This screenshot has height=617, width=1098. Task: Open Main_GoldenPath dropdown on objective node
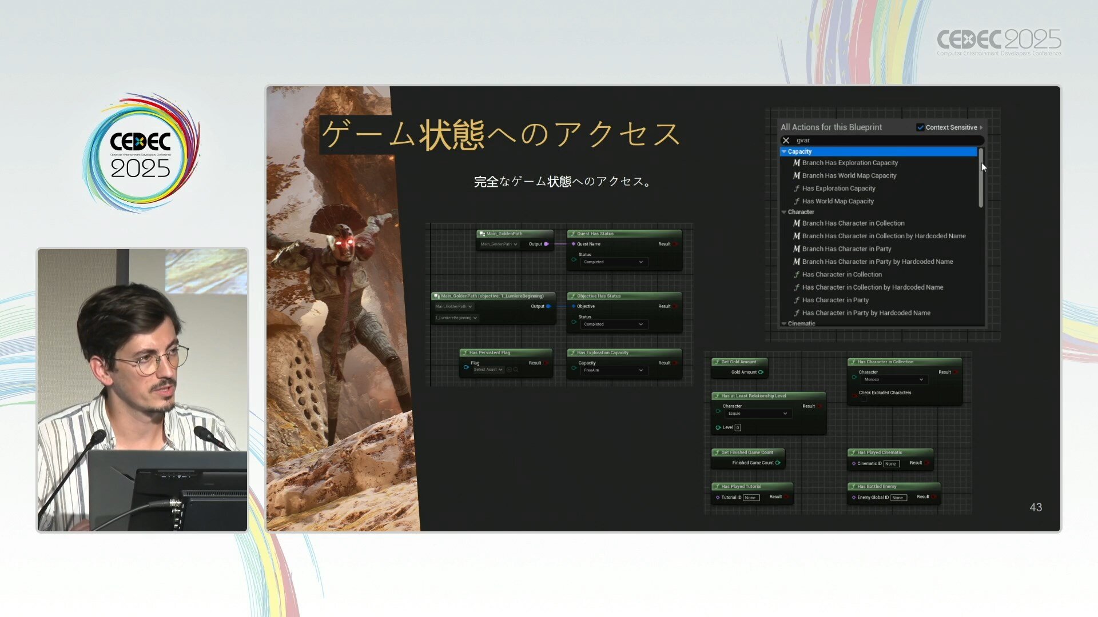[x=453, y=307]
